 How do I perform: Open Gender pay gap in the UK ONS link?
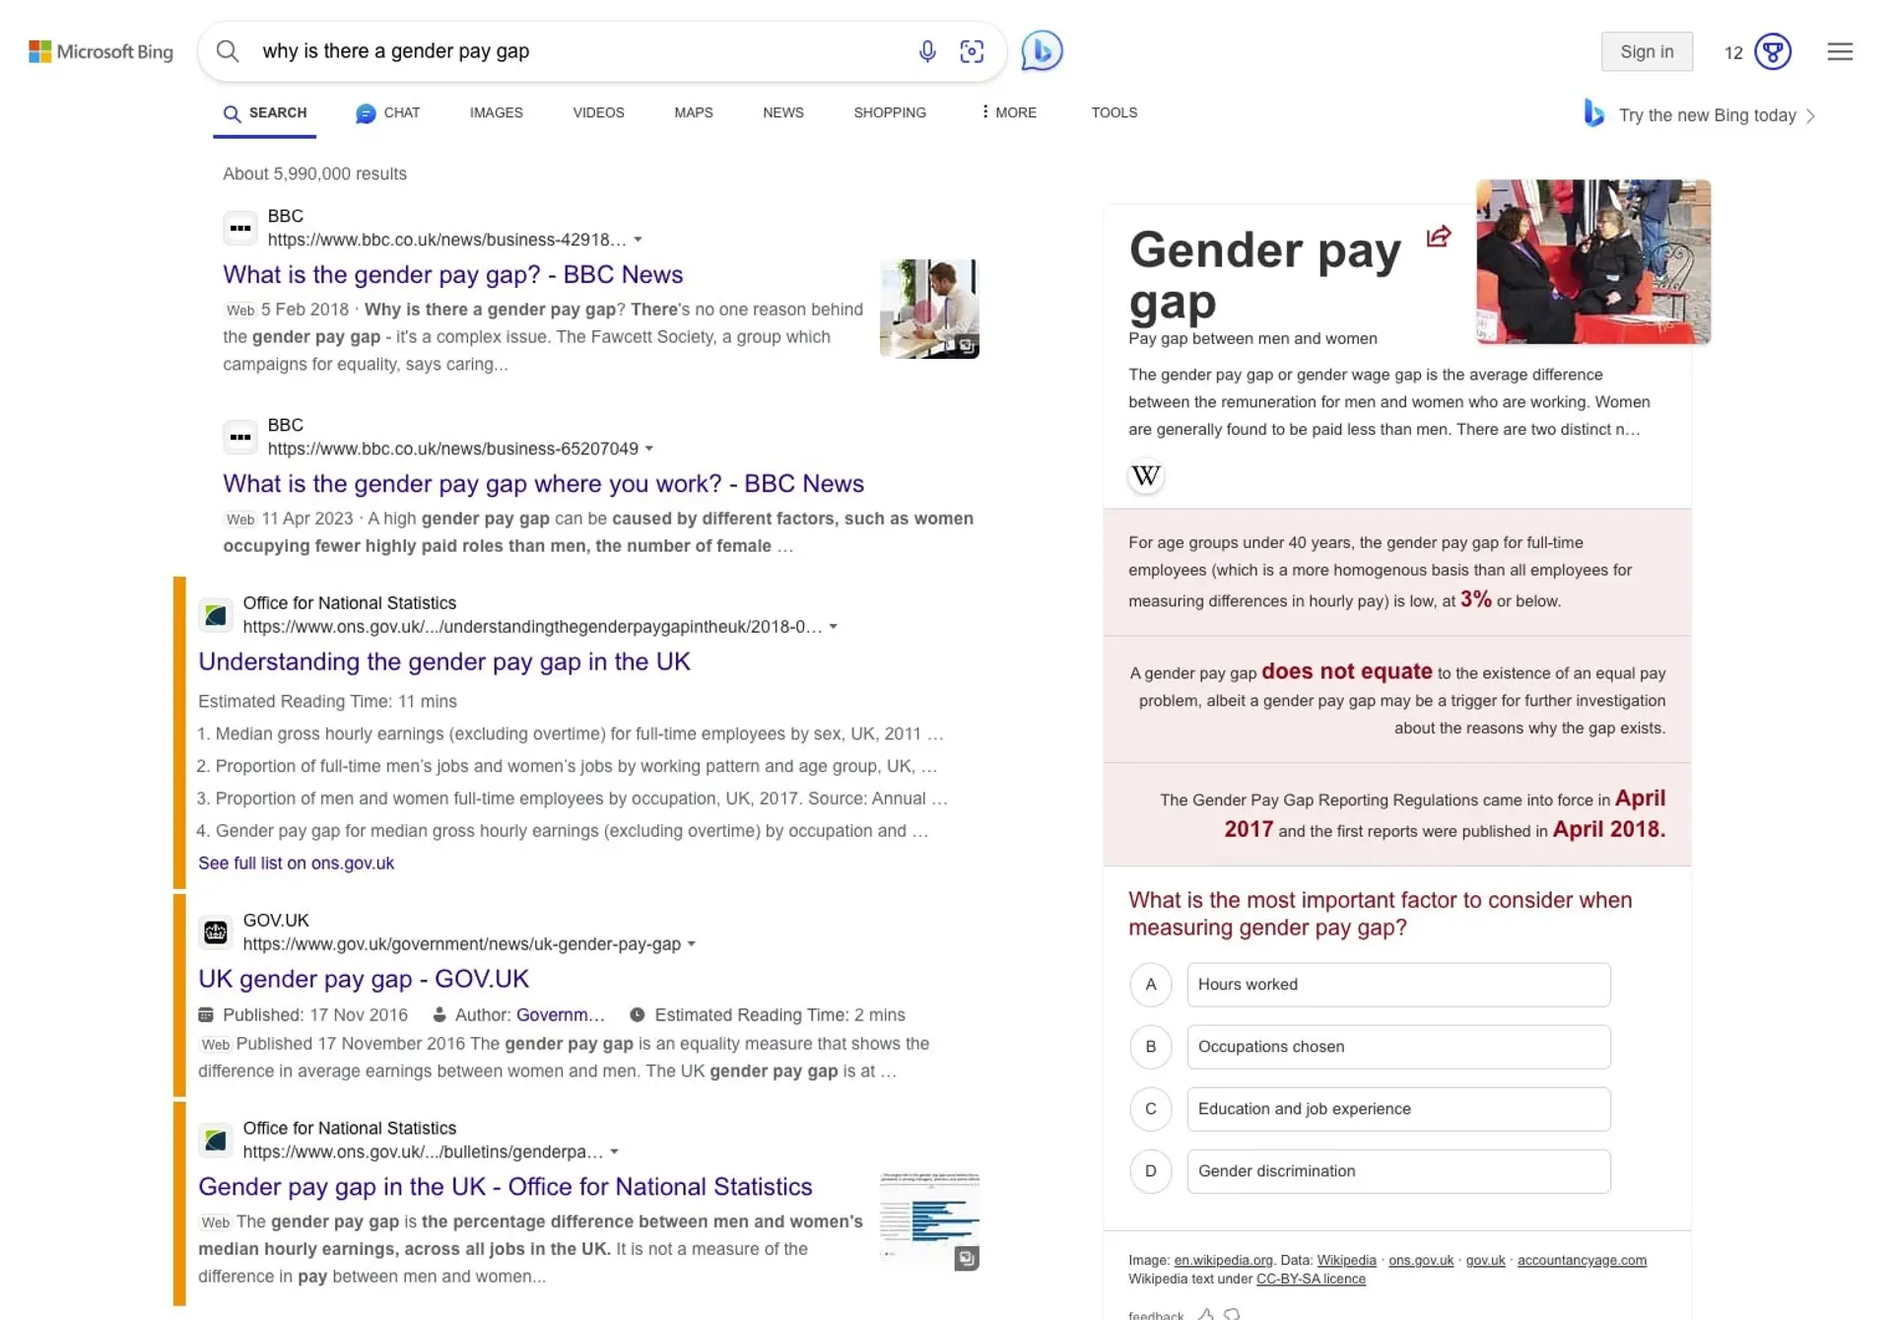click(x=506, y=1186)
